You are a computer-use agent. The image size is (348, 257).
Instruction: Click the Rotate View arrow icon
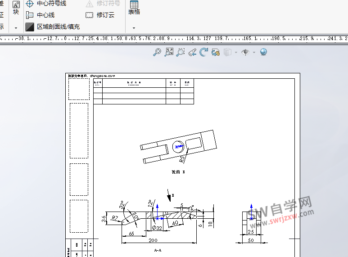coord(204,53)
